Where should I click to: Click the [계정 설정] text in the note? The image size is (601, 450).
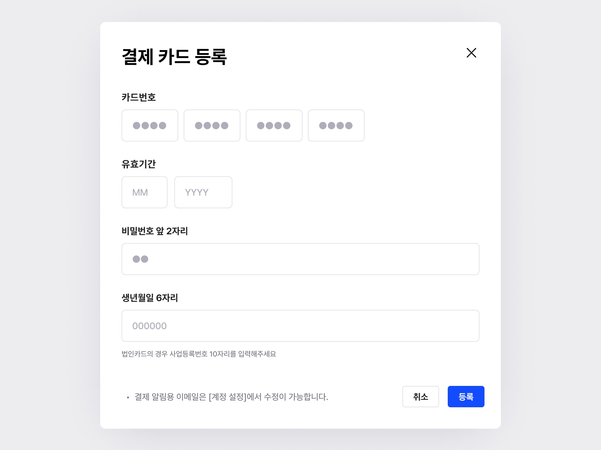pyautogui.click(x=227, y=397)
